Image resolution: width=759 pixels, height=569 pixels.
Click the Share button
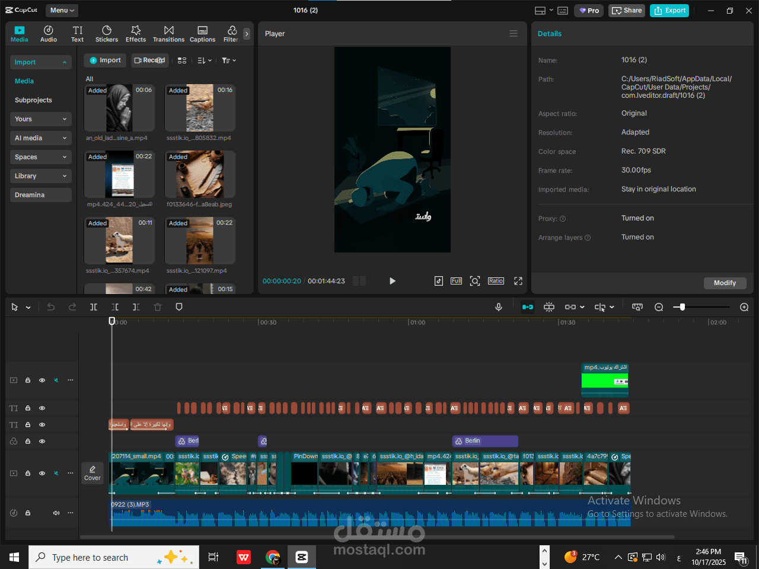(x=627, y=11)
